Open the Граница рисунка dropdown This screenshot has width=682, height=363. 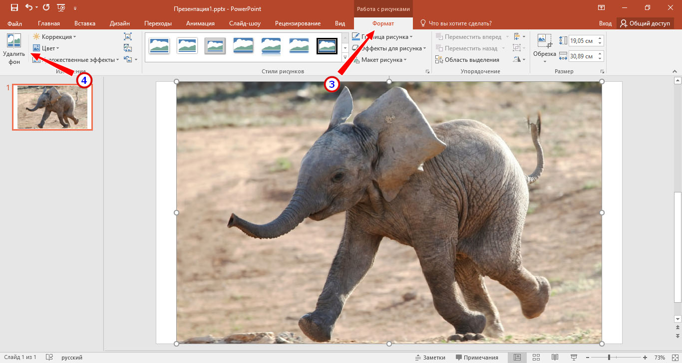pos(382,37)
